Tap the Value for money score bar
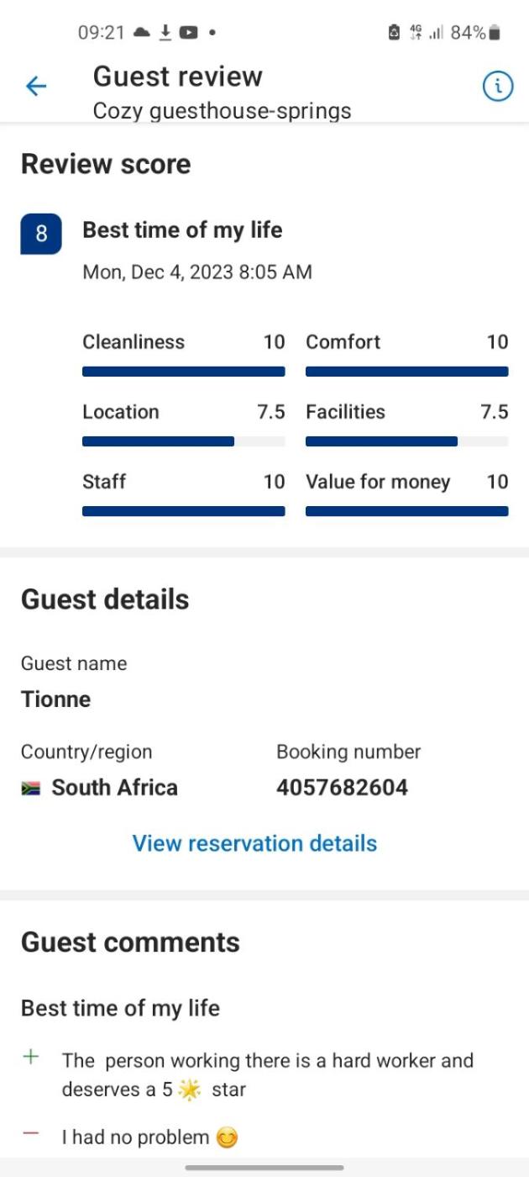Screen dimensions: 529x1177 (x=406, y=510)
